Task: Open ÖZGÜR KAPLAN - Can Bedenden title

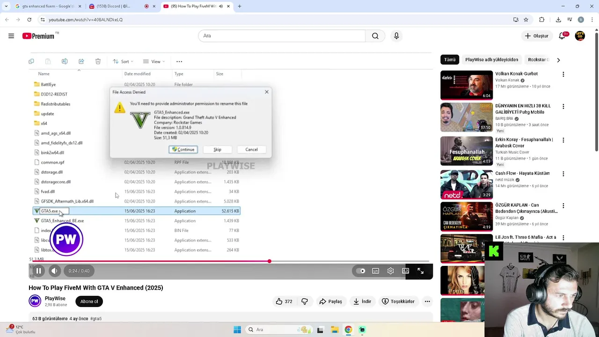Action: tap(526, 208)
